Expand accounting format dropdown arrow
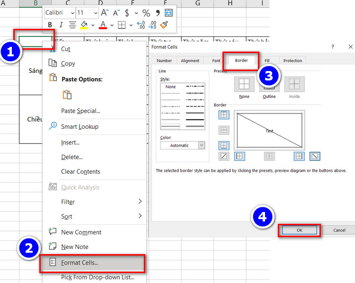Screen dimensions: 355x283 [x=136, y=13]
